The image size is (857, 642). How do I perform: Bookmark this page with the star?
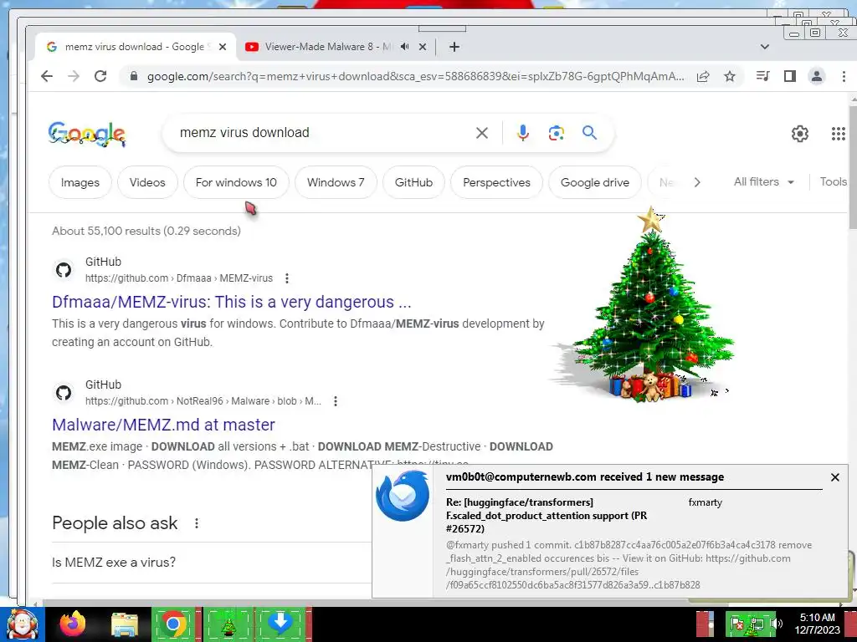tap(730, 76)
